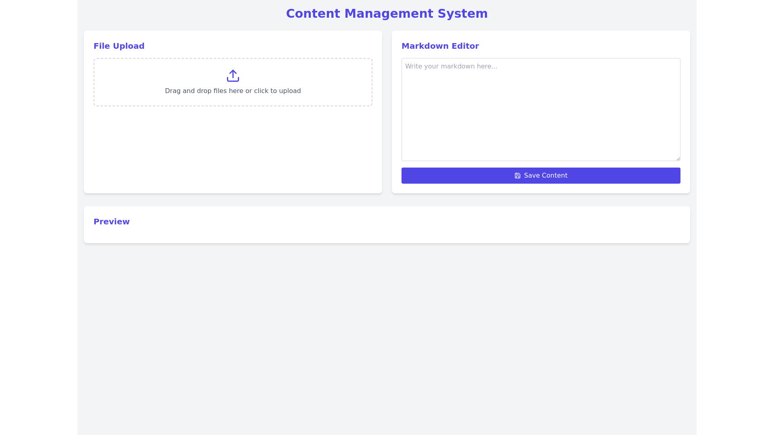The height and width of the screenshot is (435, 774).
Task: Click the upload symbol above the drag-drop text
Action: [233, 76]
